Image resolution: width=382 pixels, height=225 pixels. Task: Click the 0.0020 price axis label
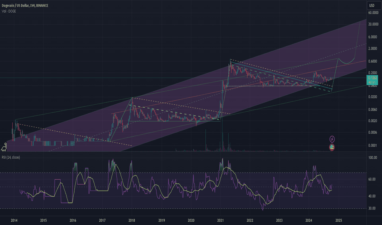tap(373, 121)
